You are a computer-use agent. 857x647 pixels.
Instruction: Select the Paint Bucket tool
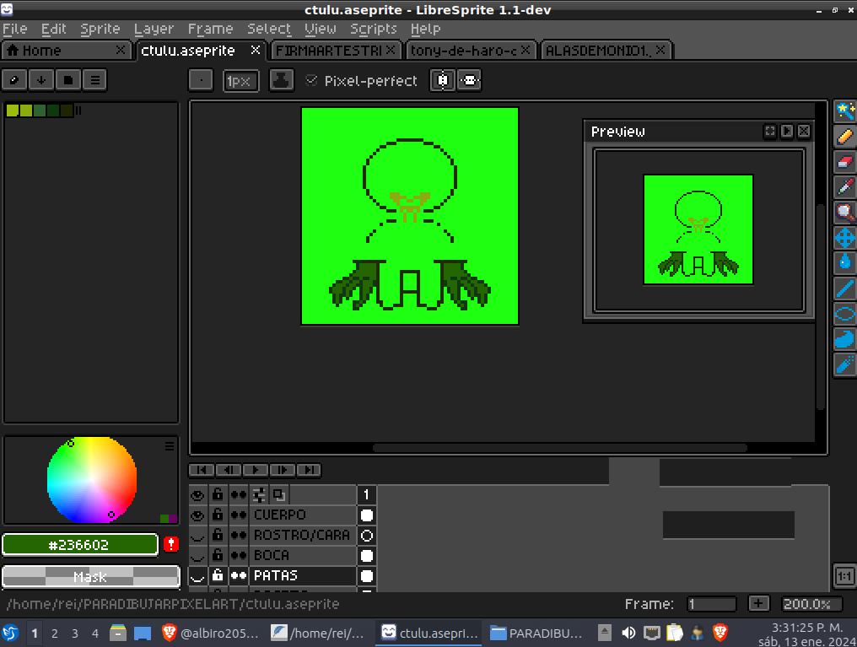[844, 263]
